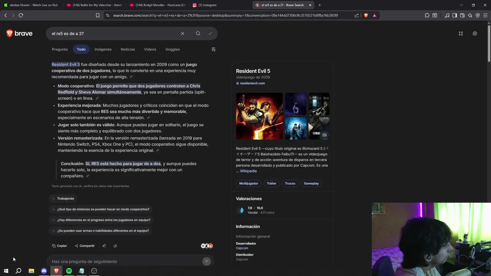Open the image gallery icon on thumbnails
Screen dimensions: 491x276
coord(325,135)
